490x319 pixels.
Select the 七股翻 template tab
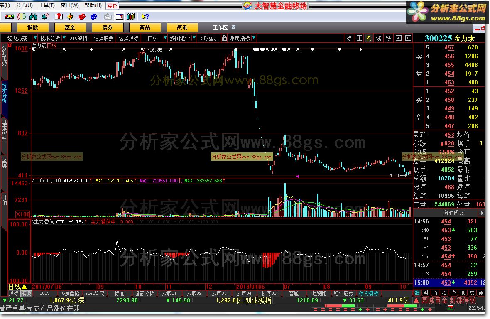coord(318,293)
